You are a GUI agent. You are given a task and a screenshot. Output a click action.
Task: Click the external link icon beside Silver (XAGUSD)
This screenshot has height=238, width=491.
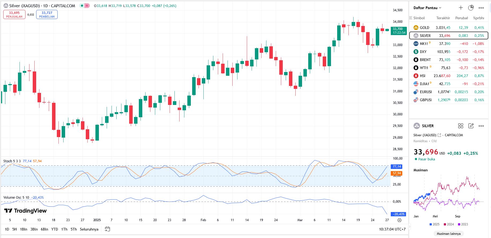pyautogui.click(x=439, y=135)
